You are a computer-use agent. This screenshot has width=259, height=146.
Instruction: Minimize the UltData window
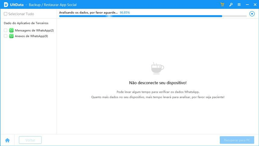247,5
